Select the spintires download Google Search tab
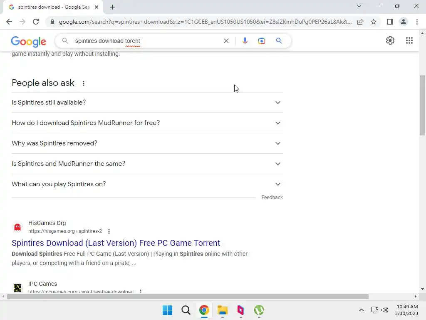Screen dimensions: 426x320 pyautogui.click(x=53, y=7)
